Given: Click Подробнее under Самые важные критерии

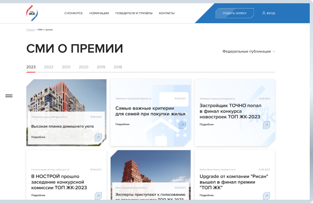Looking at the screenshot, I should point(122,124).
